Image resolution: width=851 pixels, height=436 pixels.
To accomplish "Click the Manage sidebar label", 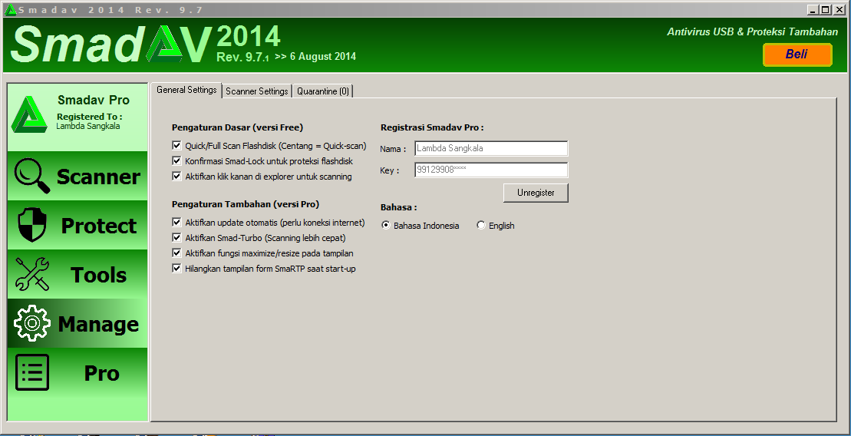I will click(x=98, y=324).
